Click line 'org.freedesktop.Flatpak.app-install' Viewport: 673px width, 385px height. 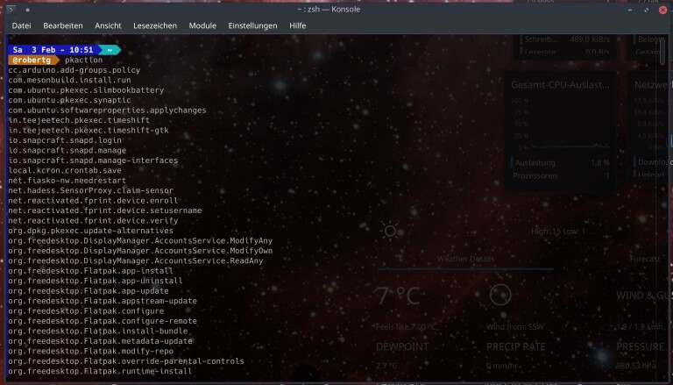[91, 271]
